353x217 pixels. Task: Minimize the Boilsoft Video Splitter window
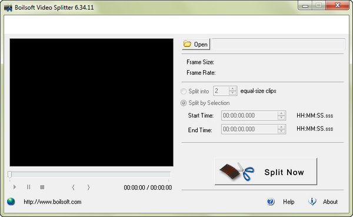coord(305,6)
